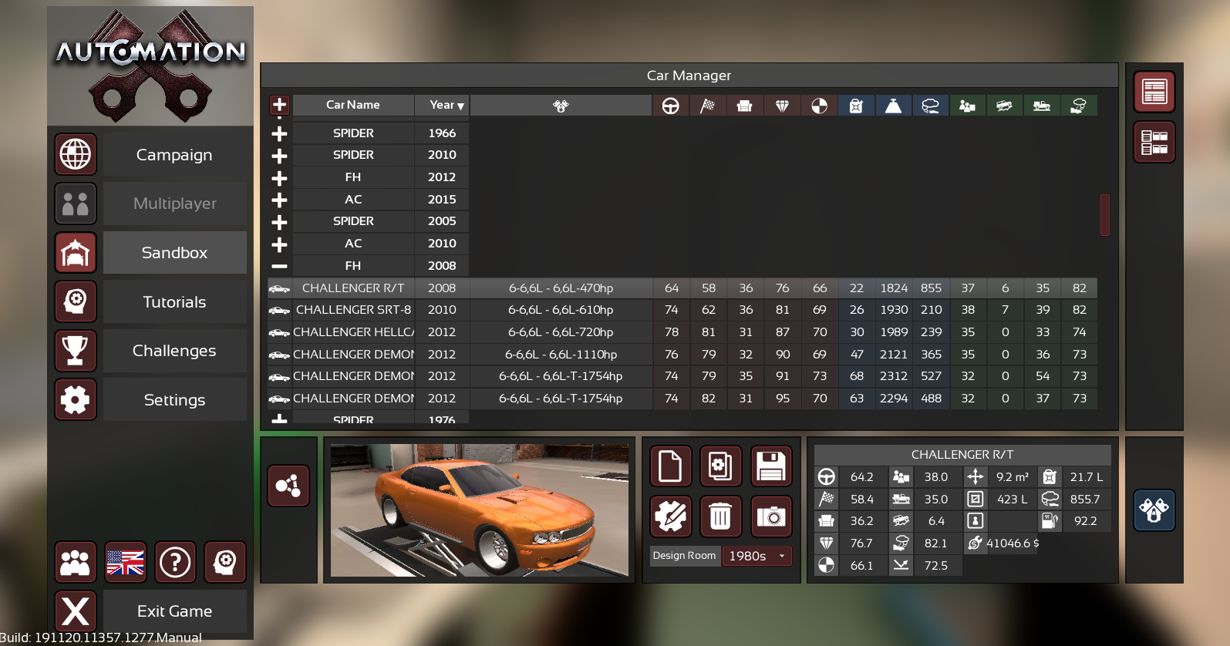Click the plus button in table header
Image resolution: width=1230 pixels, height=646 pixels.
point(279,105)
